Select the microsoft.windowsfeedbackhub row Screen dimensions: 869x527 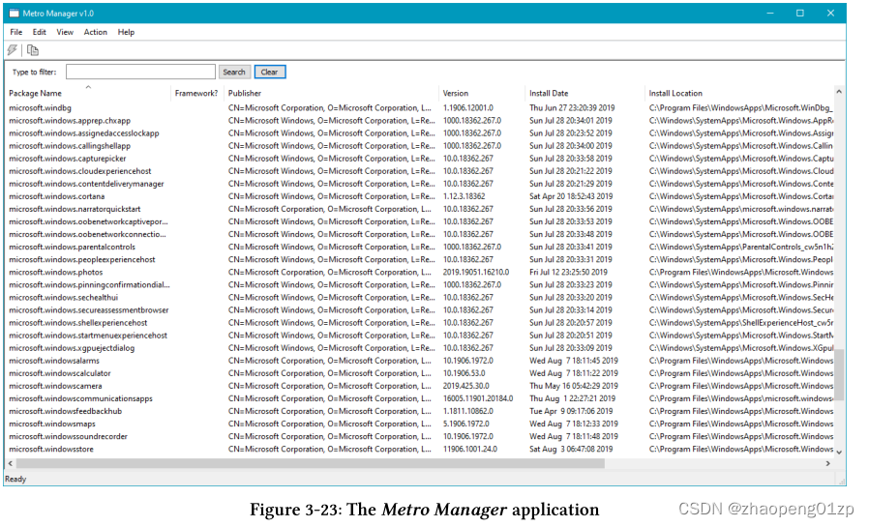[420, 411]
